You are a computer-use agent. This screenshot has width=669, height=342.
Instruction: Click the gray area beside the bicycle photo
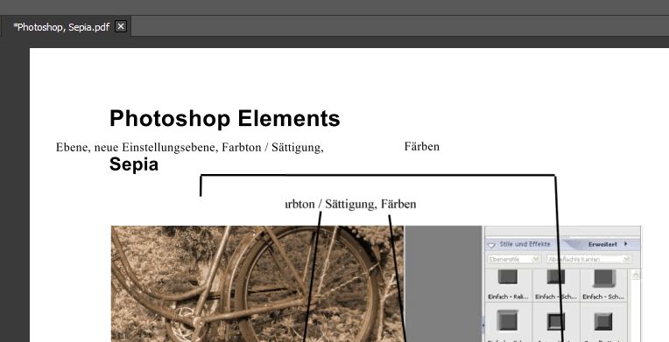point(443,283)
